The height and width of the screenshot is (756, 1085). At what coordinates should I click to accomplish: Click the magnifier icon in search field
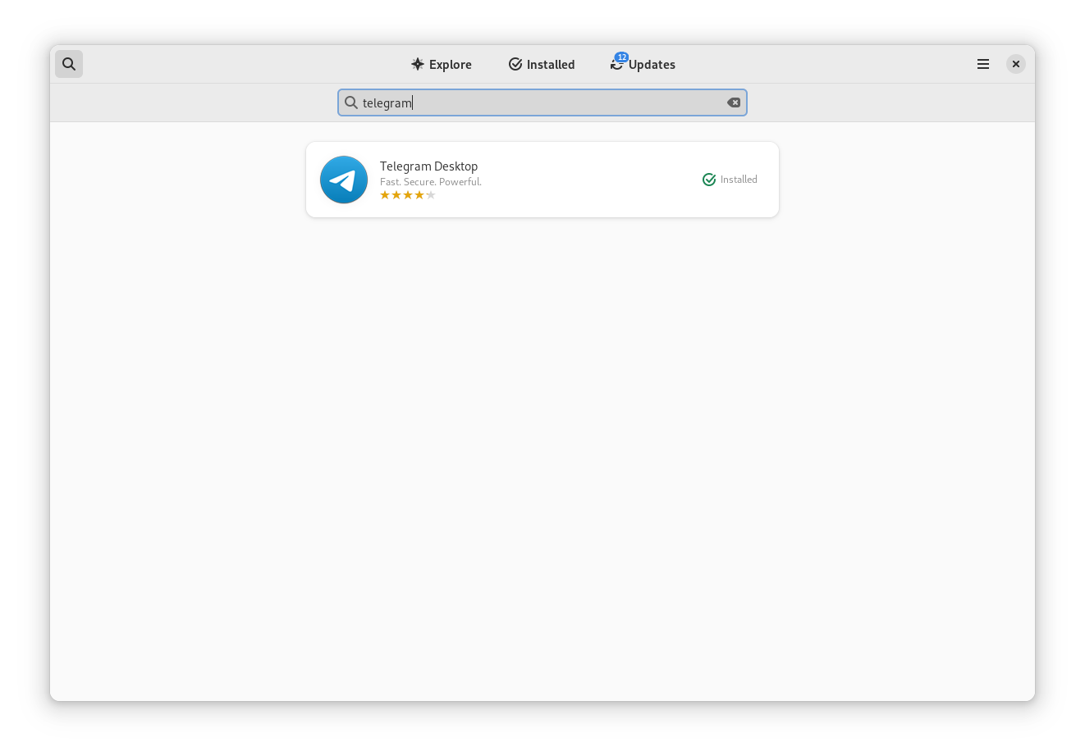[x=351, y=102]
